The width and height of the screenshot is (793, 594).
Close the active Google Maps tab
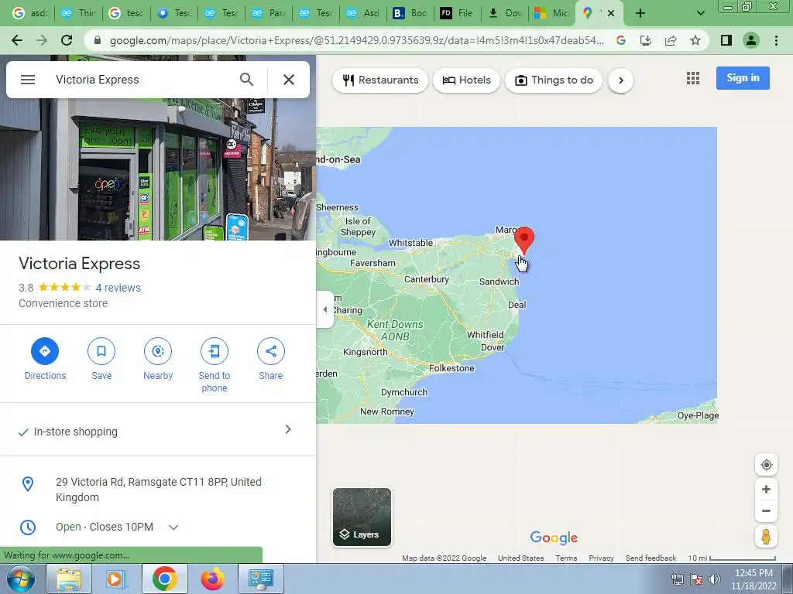pyautogui.click(x=611, y=14)
